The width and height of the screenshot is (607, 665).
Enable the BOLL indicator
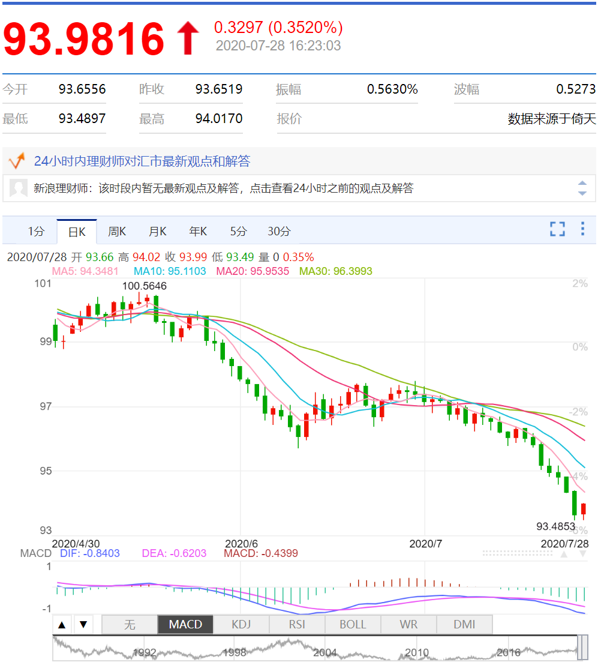pos(353,624)
